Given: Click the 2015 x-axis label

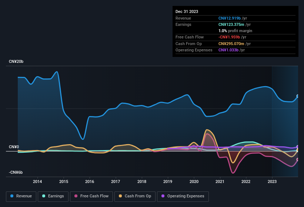Looking at the screenshot, I should (x=64, y=181).
